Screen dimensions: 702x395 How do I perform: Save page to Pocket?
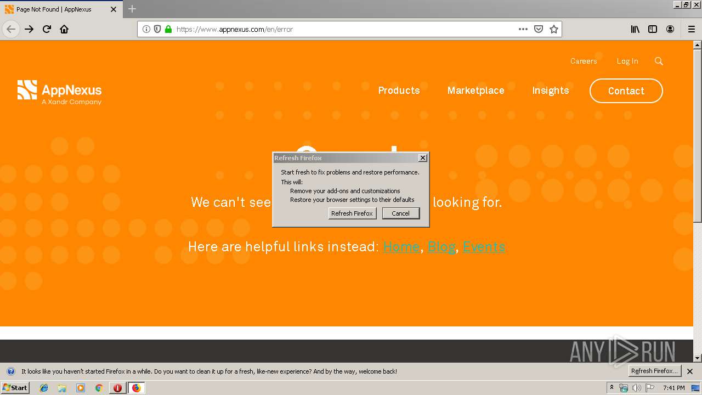[x=539, y=29]
